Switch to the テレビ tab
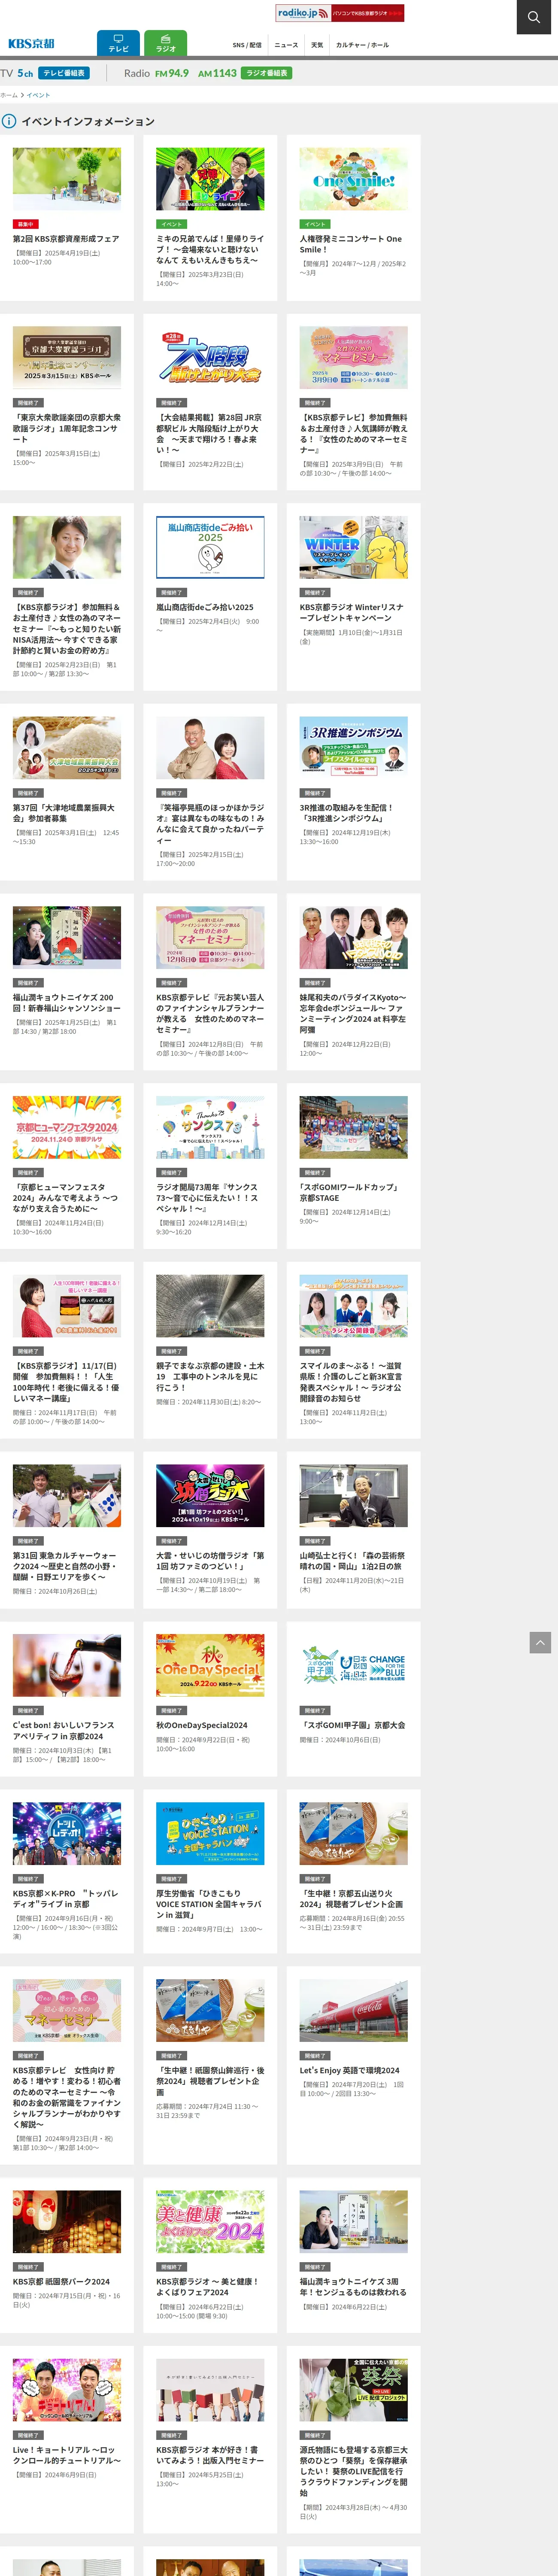The width and height of the screenshot is (558, 2576). click(118, 43)
